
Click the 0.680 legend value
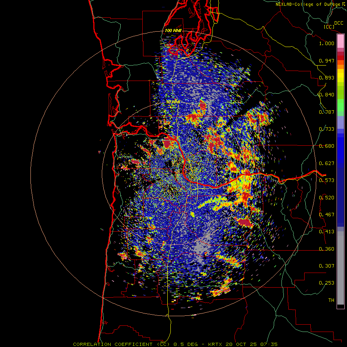coord(327,146)
